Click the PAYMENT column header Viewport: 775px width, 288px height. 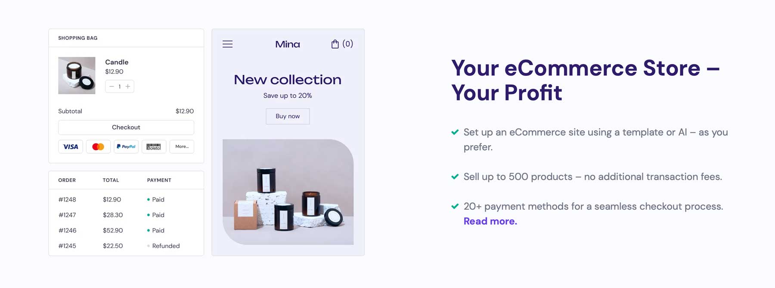click(159, 180)
